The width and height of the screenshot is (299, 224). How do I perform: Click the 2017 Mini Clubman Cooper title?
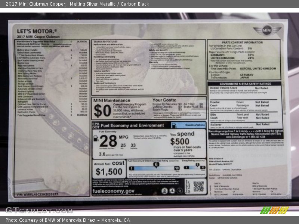(34, 4)
